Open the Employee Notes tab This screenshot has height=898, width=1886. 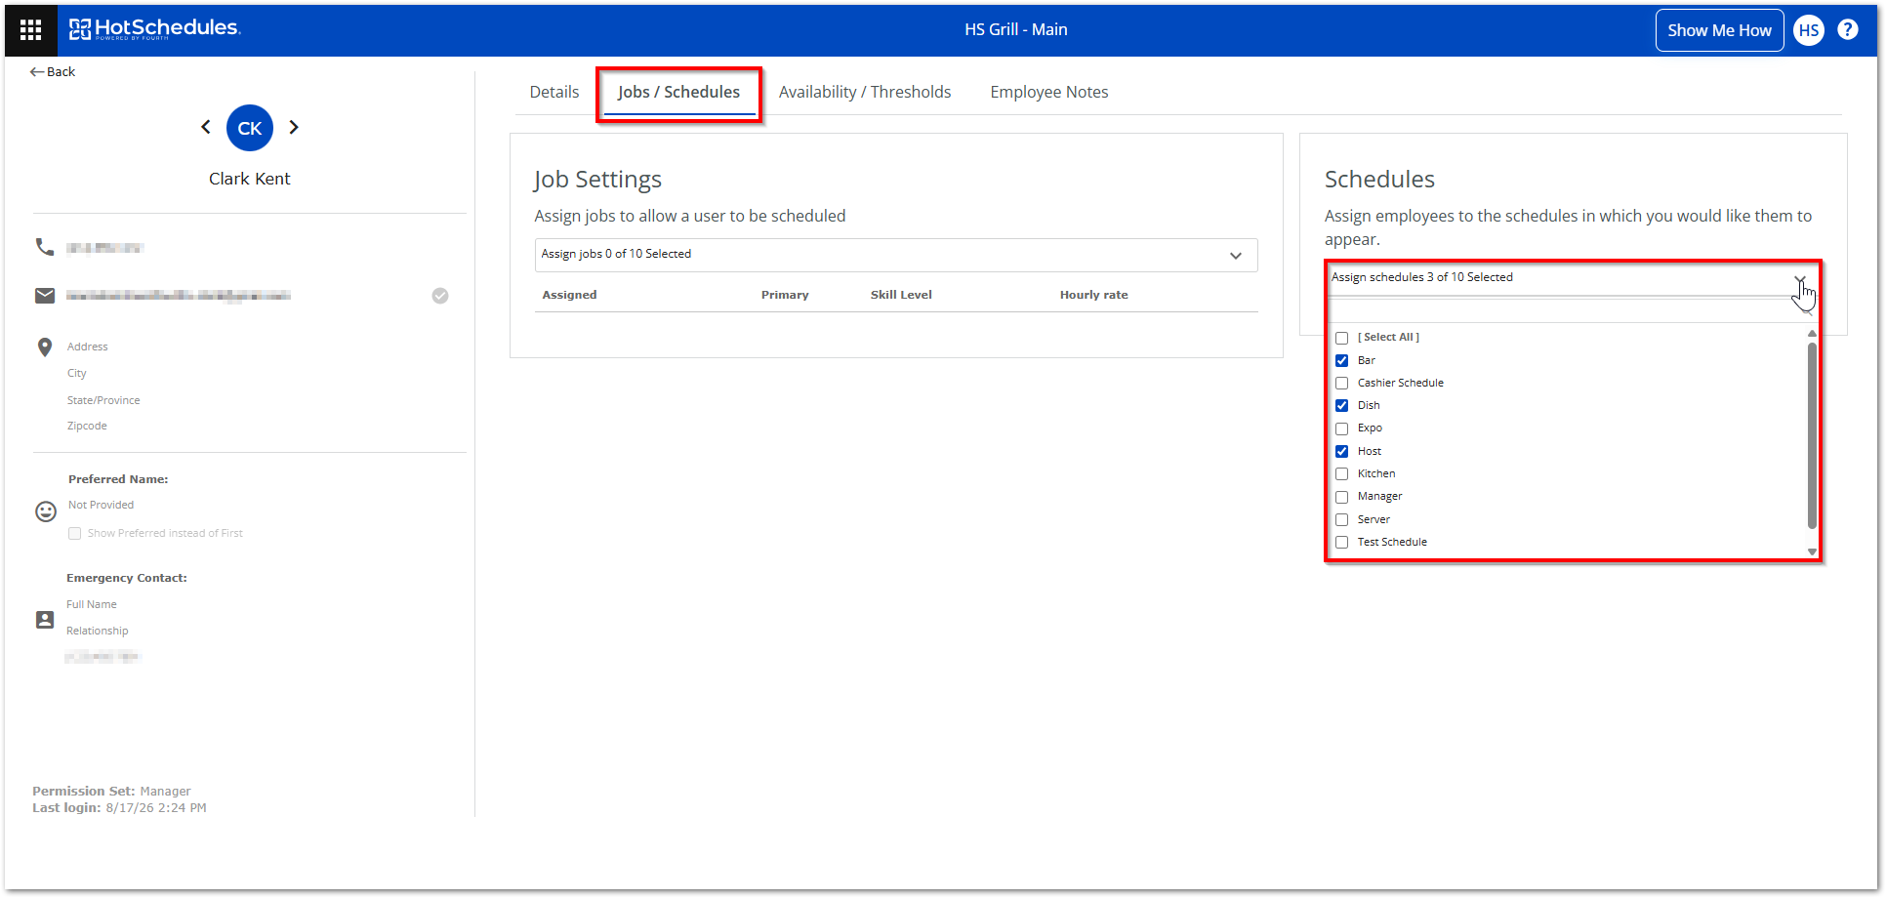[x=1049, y=92]
